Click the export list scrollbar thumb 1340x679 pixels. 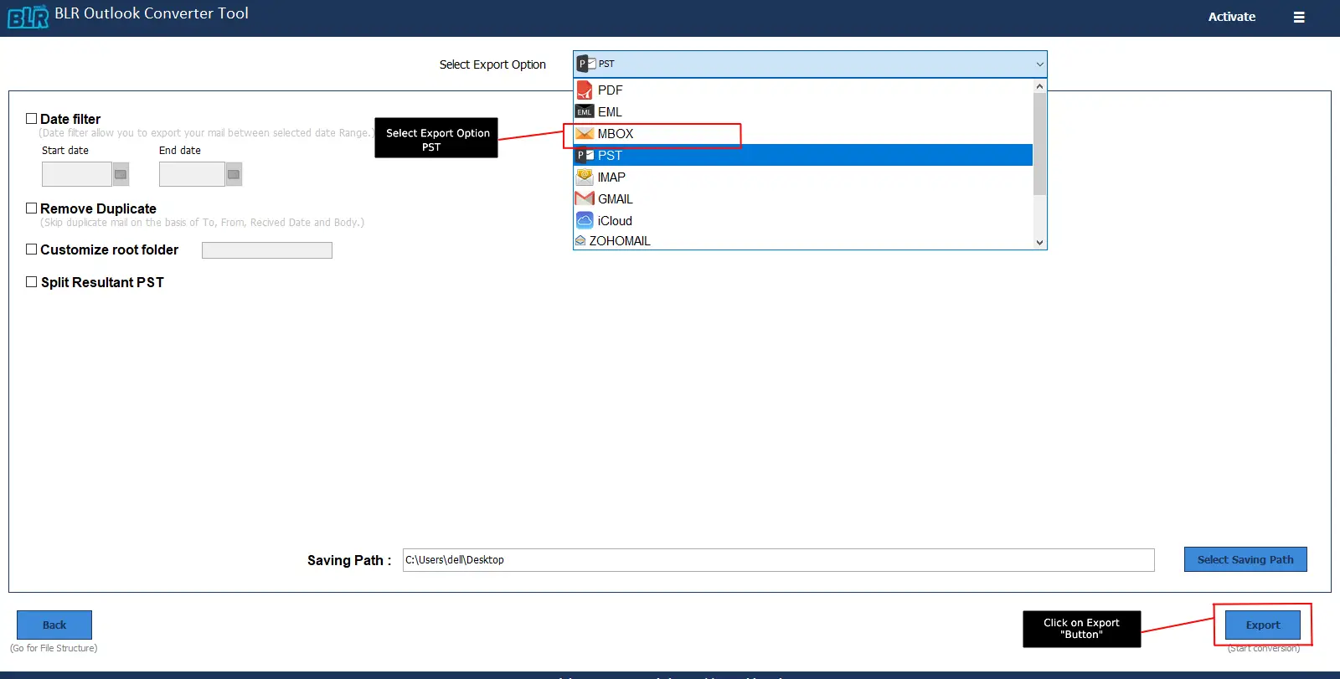click(1039, 144)
